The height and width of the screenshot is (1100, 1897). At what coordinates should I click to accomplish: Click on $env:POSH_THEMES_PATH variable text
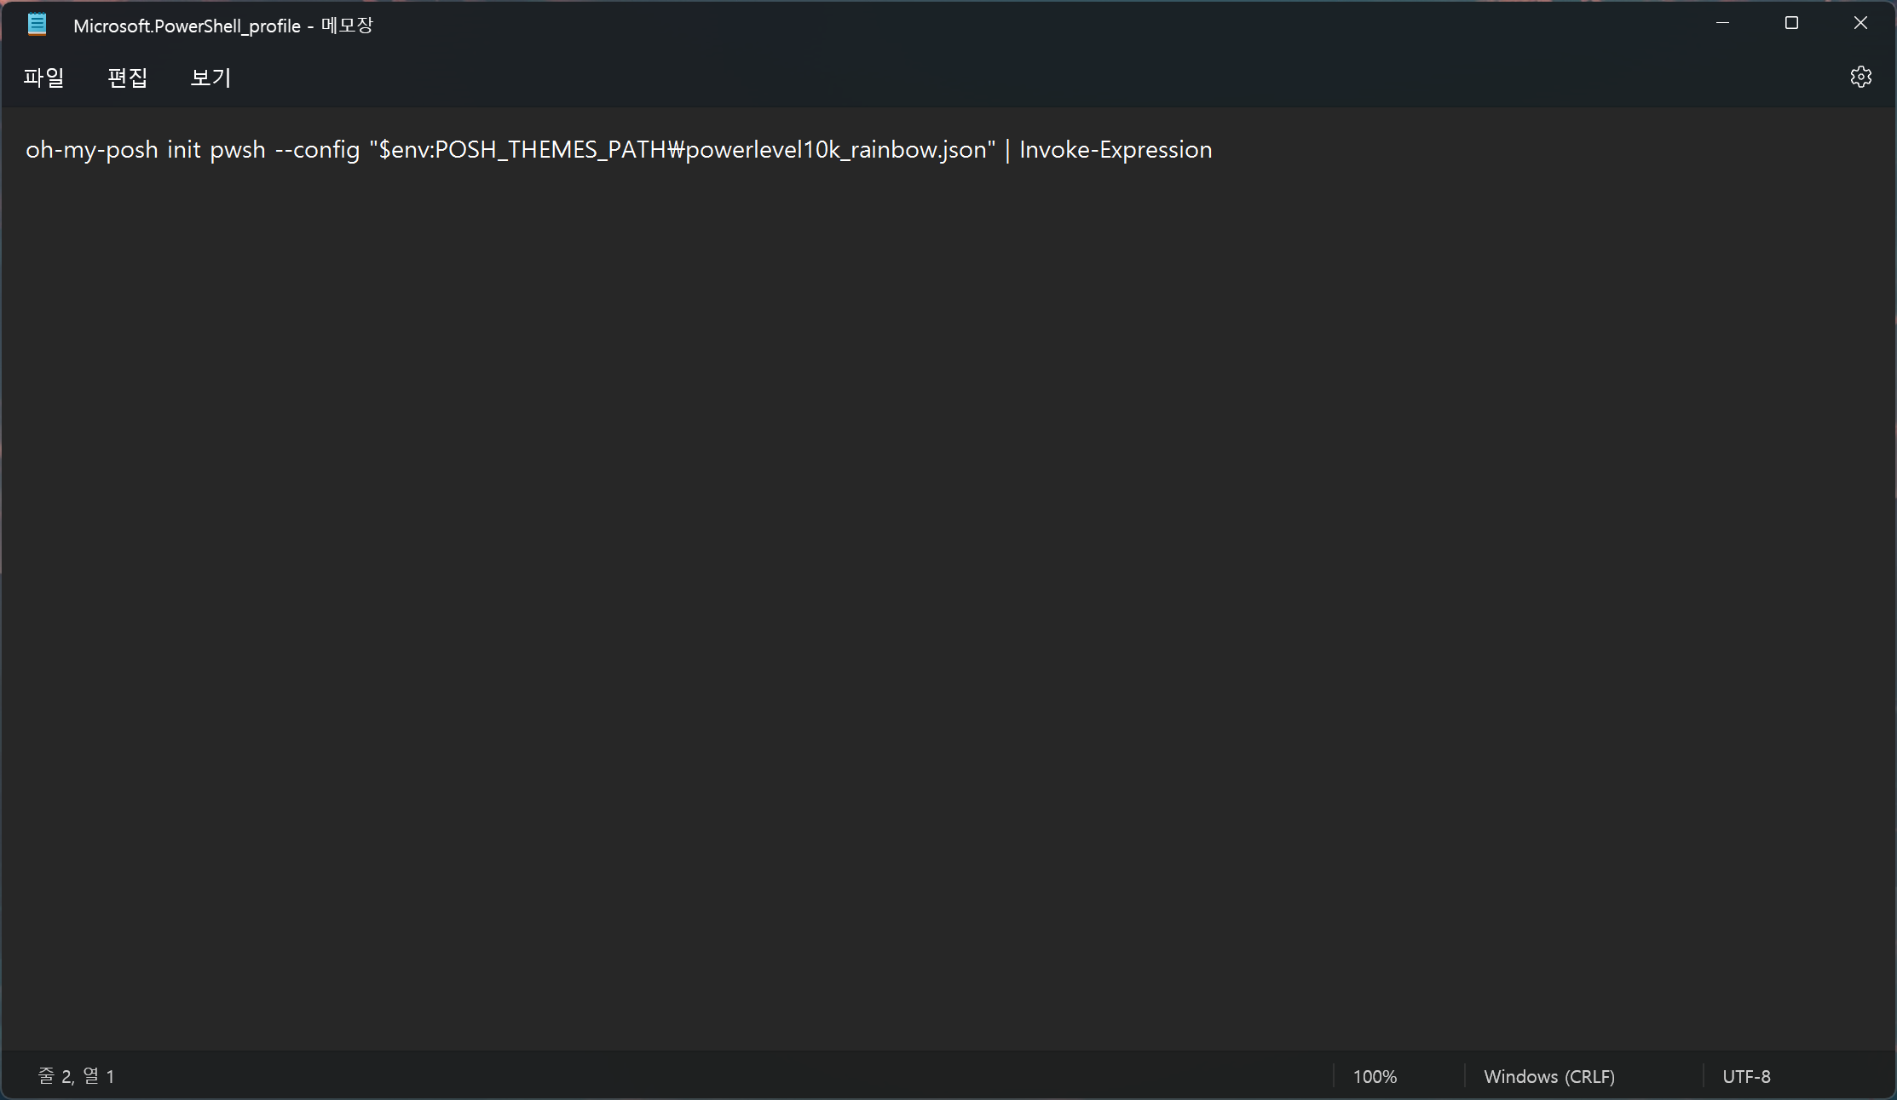(x=522, y=150)
